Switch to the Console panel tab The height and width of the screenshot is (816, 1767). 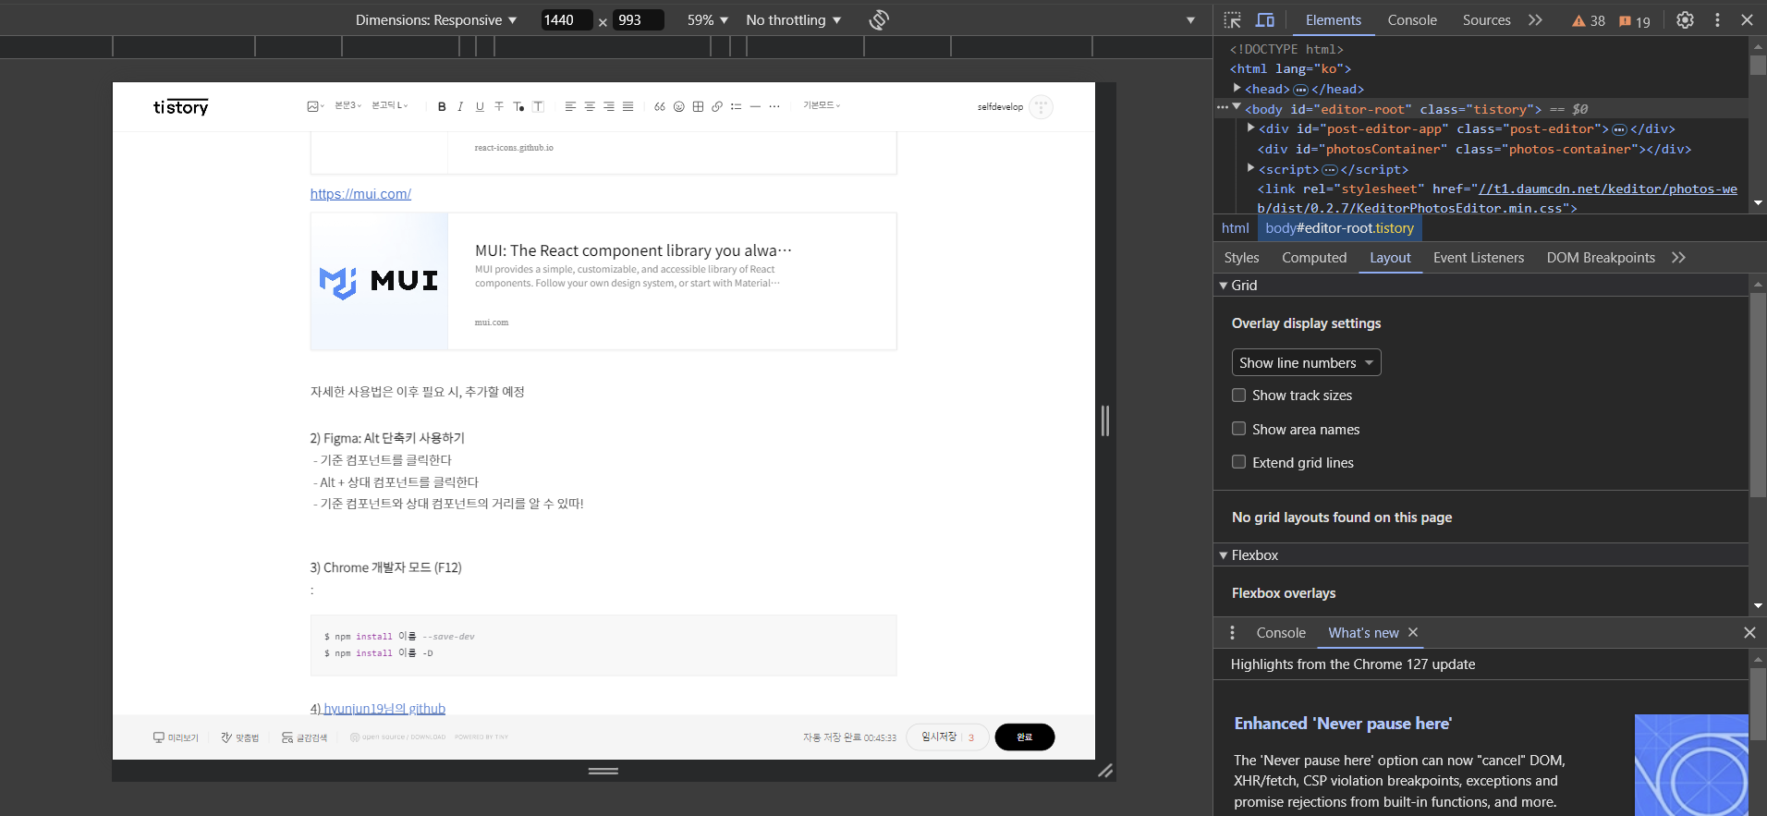pyautogui.click(x=1412, y=20)
